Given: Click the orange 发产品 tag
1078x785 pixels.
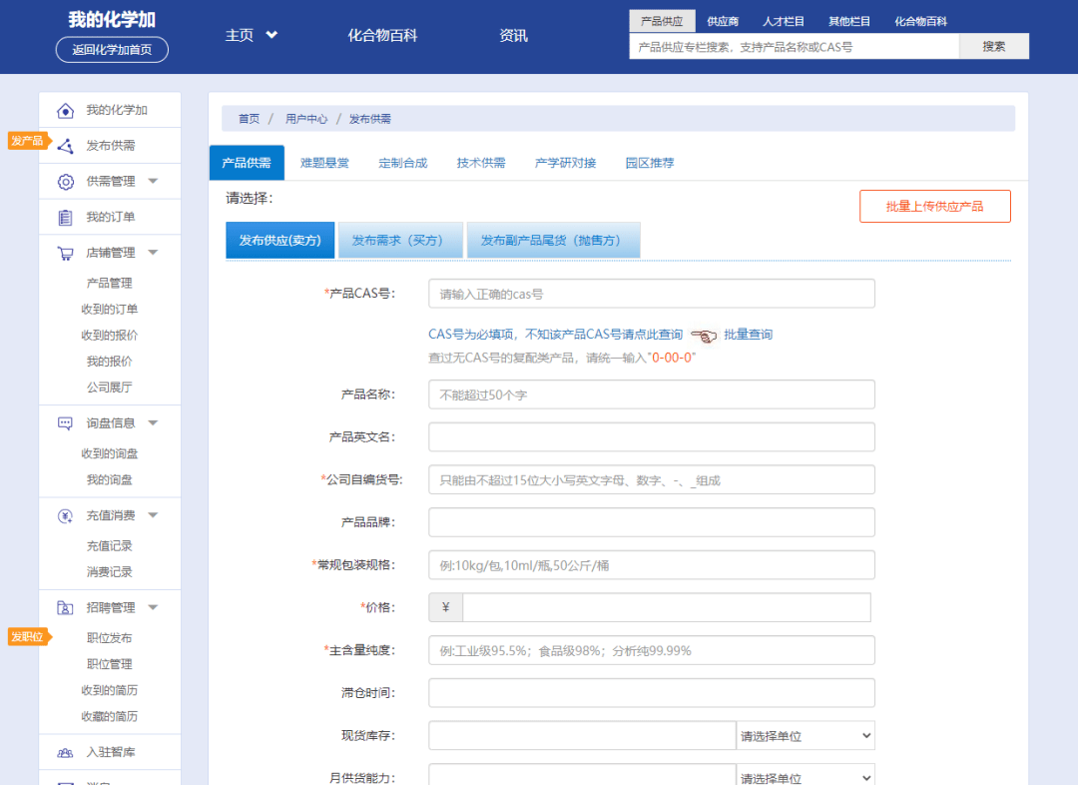Looking at the screenshot, I should click(x=30, y=141).
